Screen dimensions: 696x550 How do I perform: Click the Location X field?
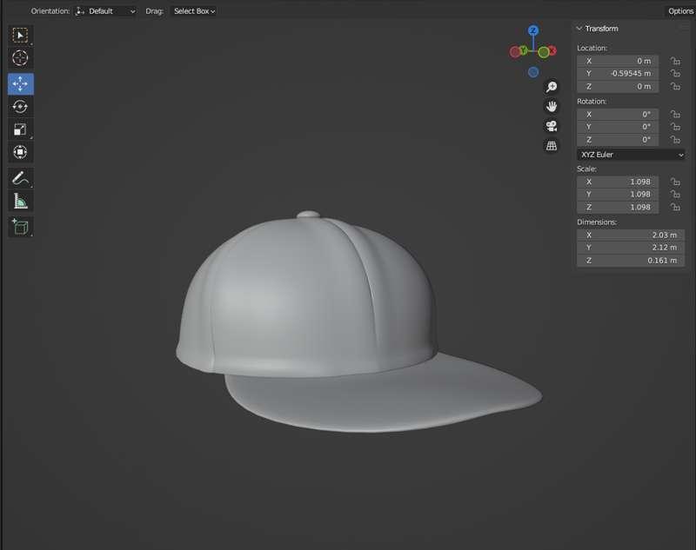coord(618,61)
